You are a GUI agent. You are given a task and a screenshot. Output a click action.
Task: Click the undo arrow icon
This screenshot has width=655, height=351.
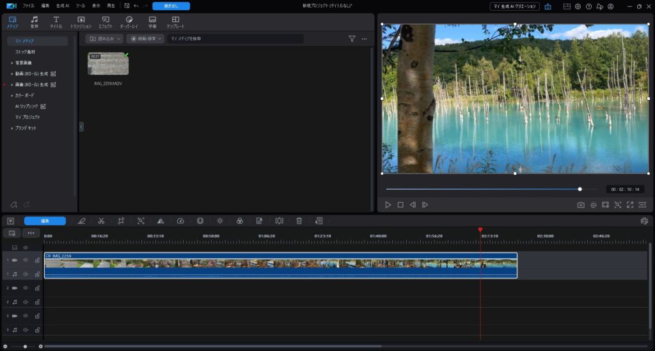click(136, 6)
